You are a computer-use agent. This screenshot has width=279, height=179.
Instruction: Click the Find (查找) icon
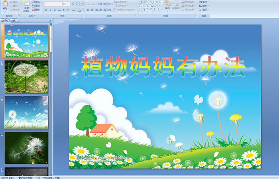tap(202, 2)
